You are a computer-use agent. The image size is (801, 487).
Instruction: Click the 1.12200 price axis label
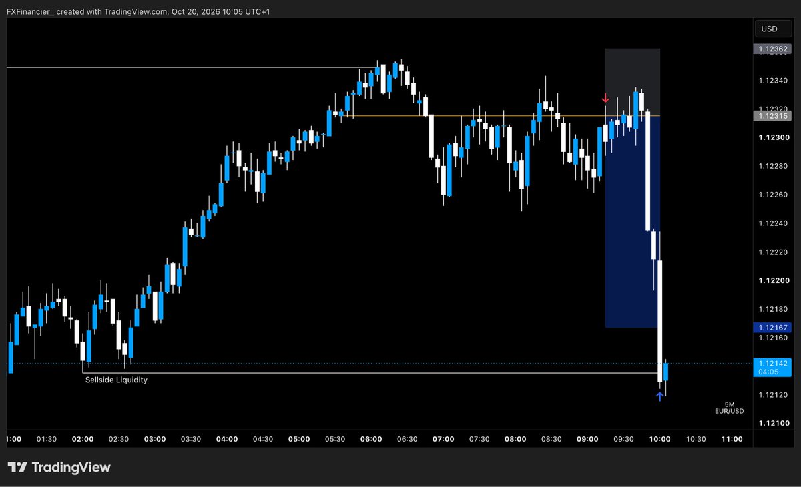tap(774, 280)
